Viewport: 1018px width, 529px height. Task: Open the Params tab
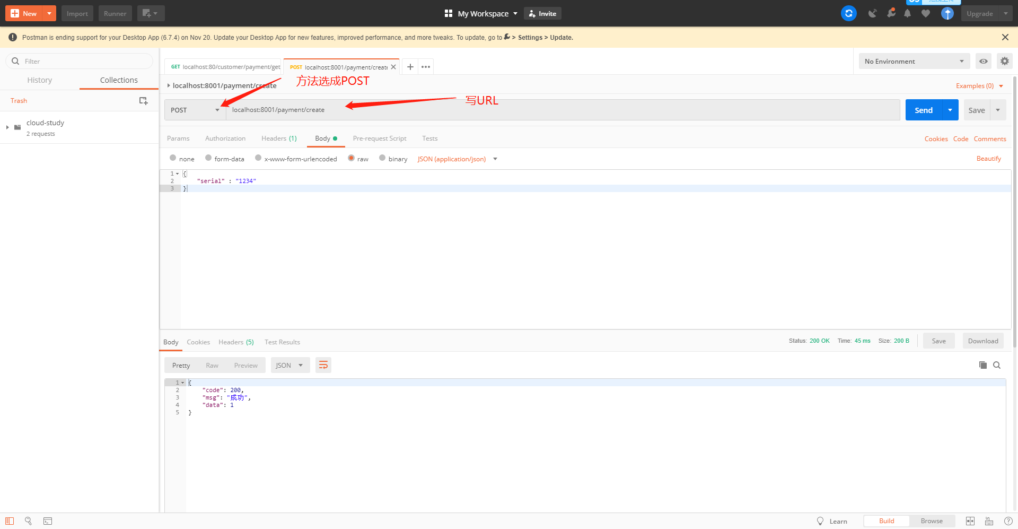(x=178, y=138)
